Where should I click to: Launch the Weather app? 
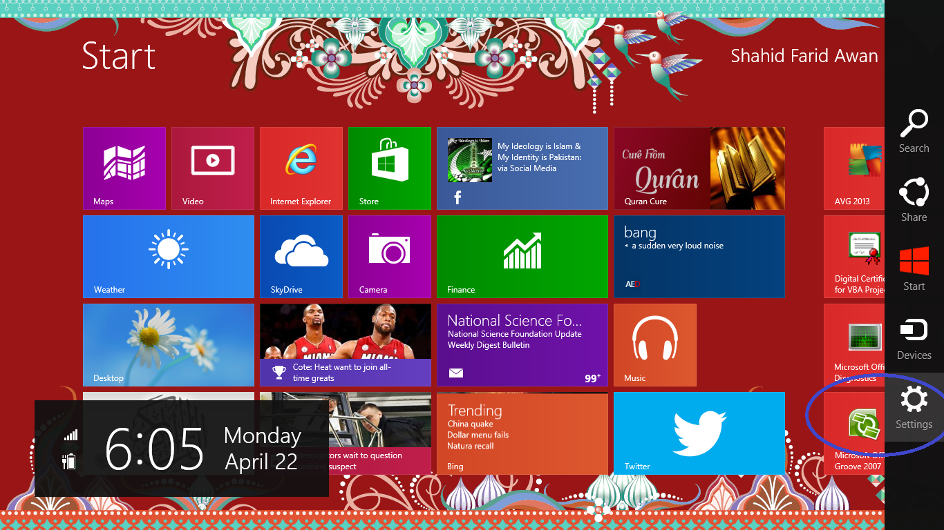click(168, 256)
